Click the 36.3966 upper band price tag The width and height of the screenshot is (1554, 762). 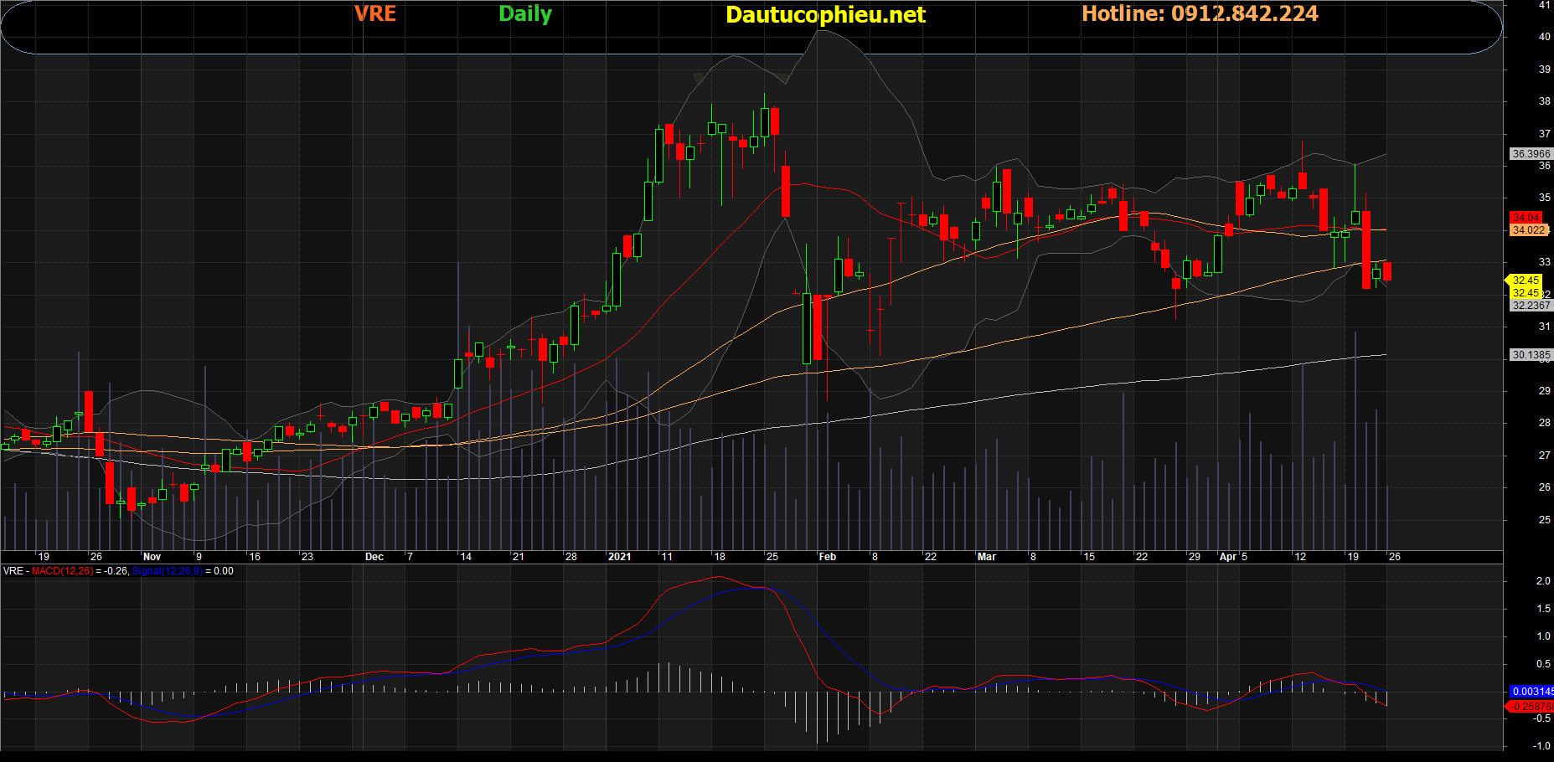(x=1531, y=154)
